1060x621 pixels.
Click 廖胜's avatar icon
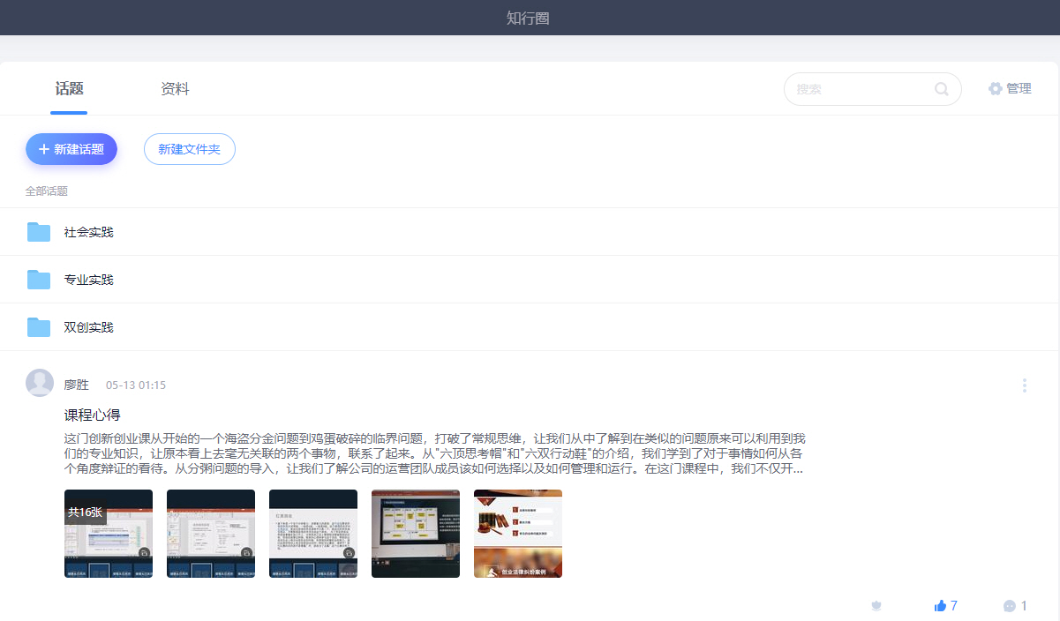[40, 382]
